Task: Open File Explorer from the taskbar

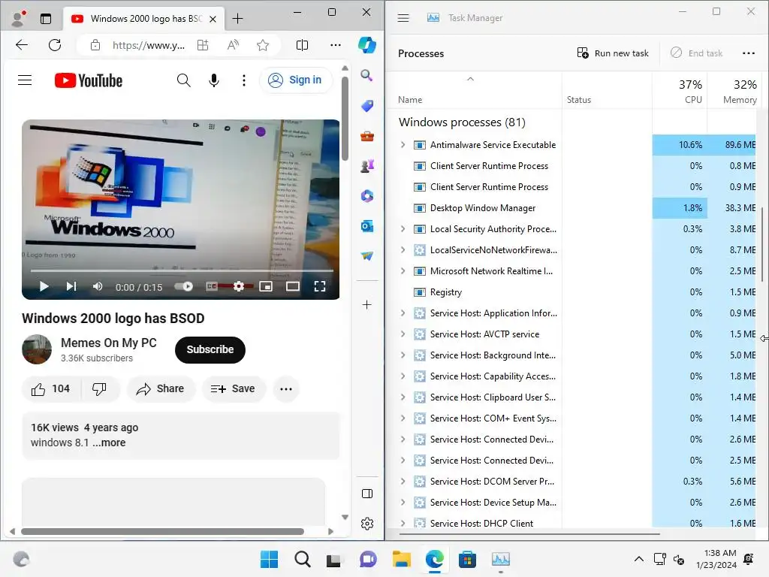Action: coord(401,559)
